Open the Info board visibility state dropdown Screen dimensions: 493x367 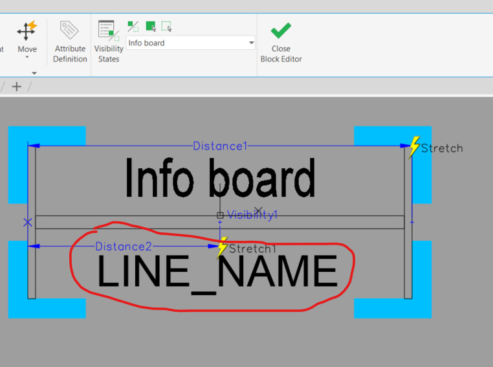[x=252, y=43]
